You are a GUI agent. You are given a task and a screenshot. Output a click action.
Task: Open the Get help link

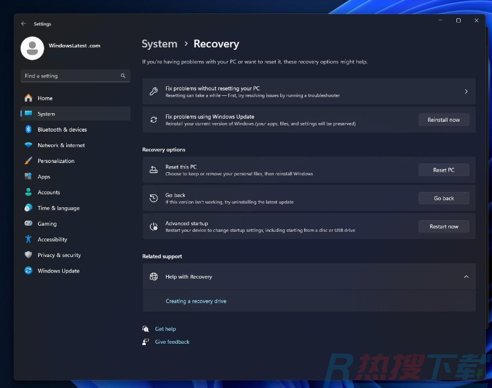(x=165, y=329)
